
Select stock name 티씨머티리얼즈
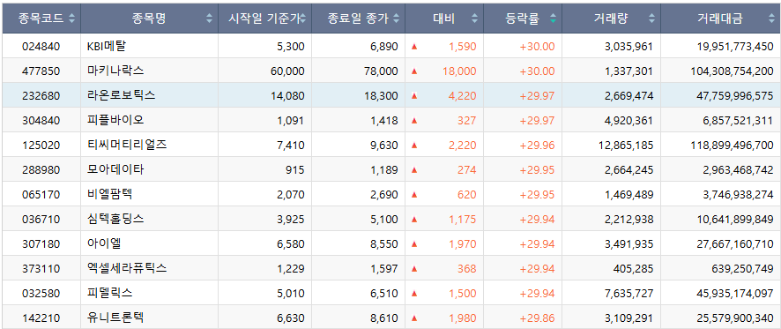[127, 145]
